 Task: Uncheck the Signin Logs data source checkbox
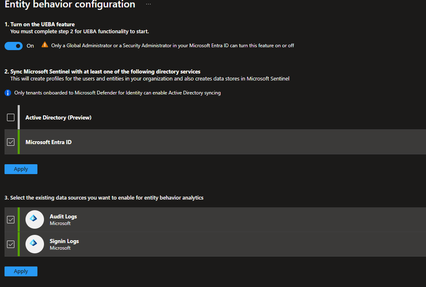click(11, 244)
